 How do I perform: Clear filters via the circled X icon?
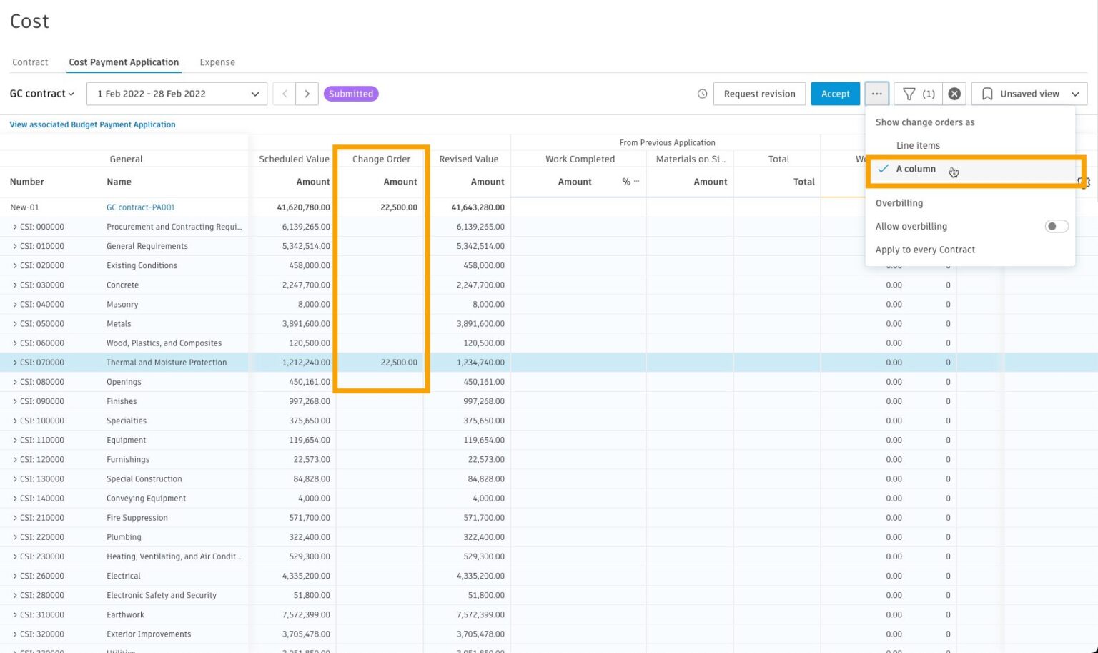(x=954, y=93)
